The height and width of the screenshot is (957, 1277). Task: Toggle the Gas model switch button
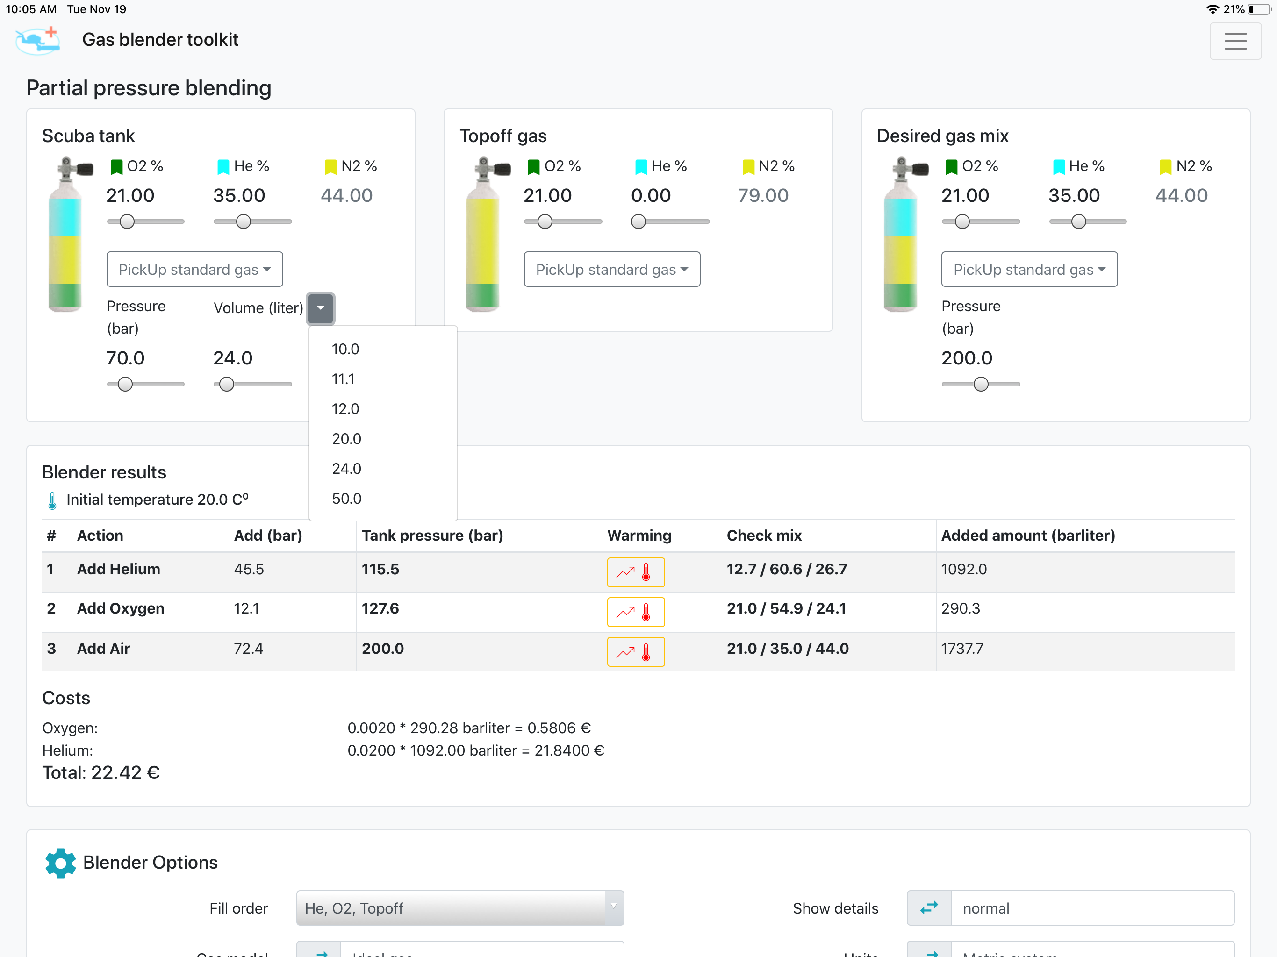click(319, 951)
